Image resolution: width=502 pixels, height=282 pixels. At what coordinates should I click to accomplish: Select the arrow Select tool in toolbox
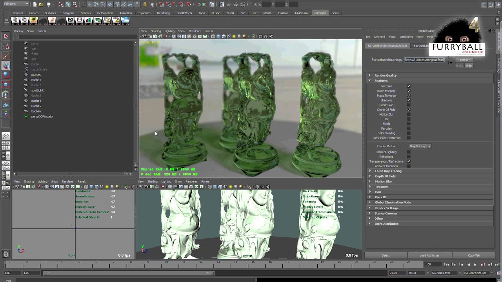tap(6, 36)
